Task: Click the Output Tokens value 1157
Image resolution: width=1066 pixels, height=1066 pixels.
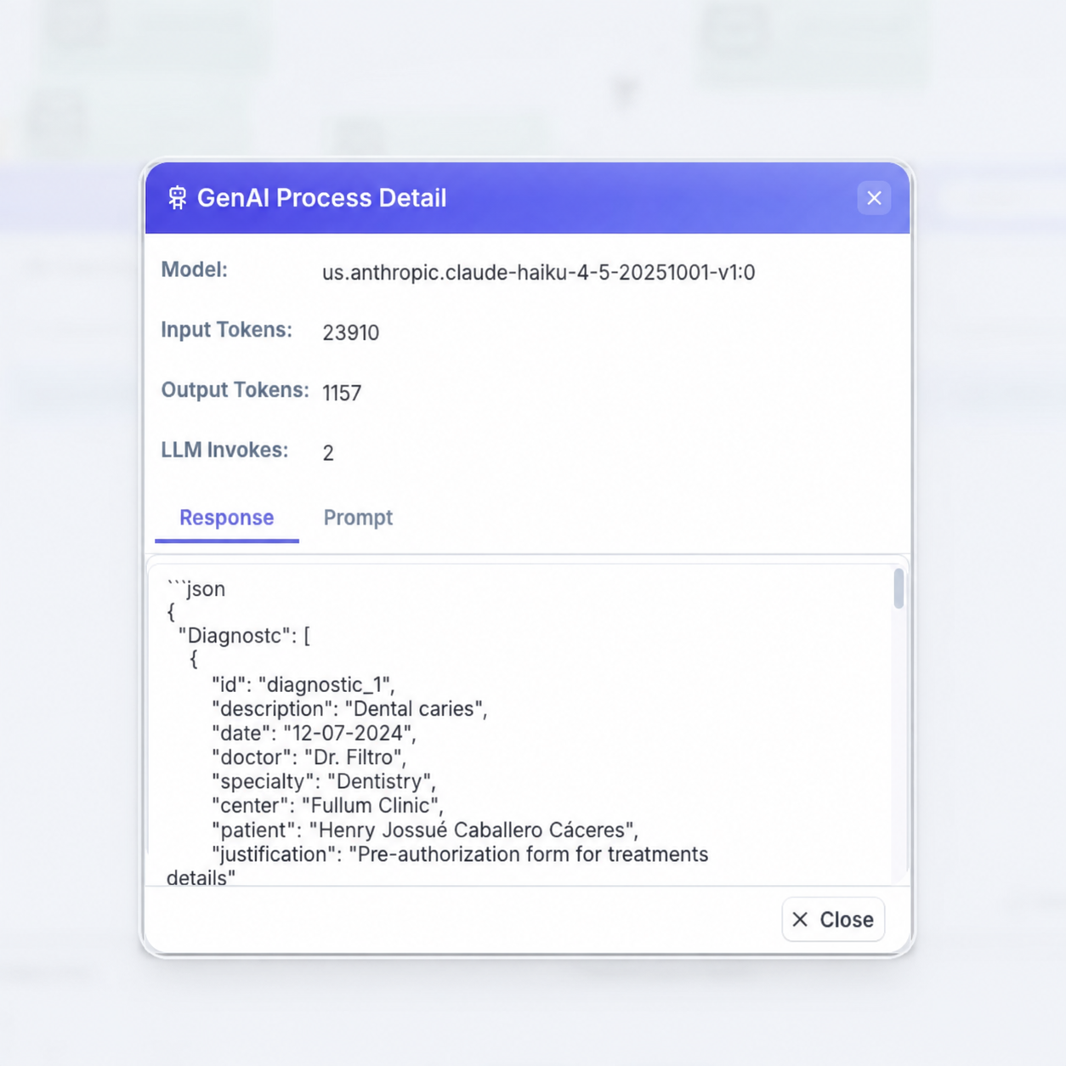Action: 342,393
